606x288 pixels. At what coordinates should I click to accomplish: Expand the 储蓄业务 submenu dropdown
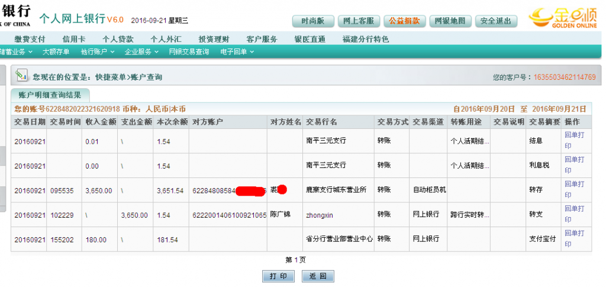click(x=15, y=51)
